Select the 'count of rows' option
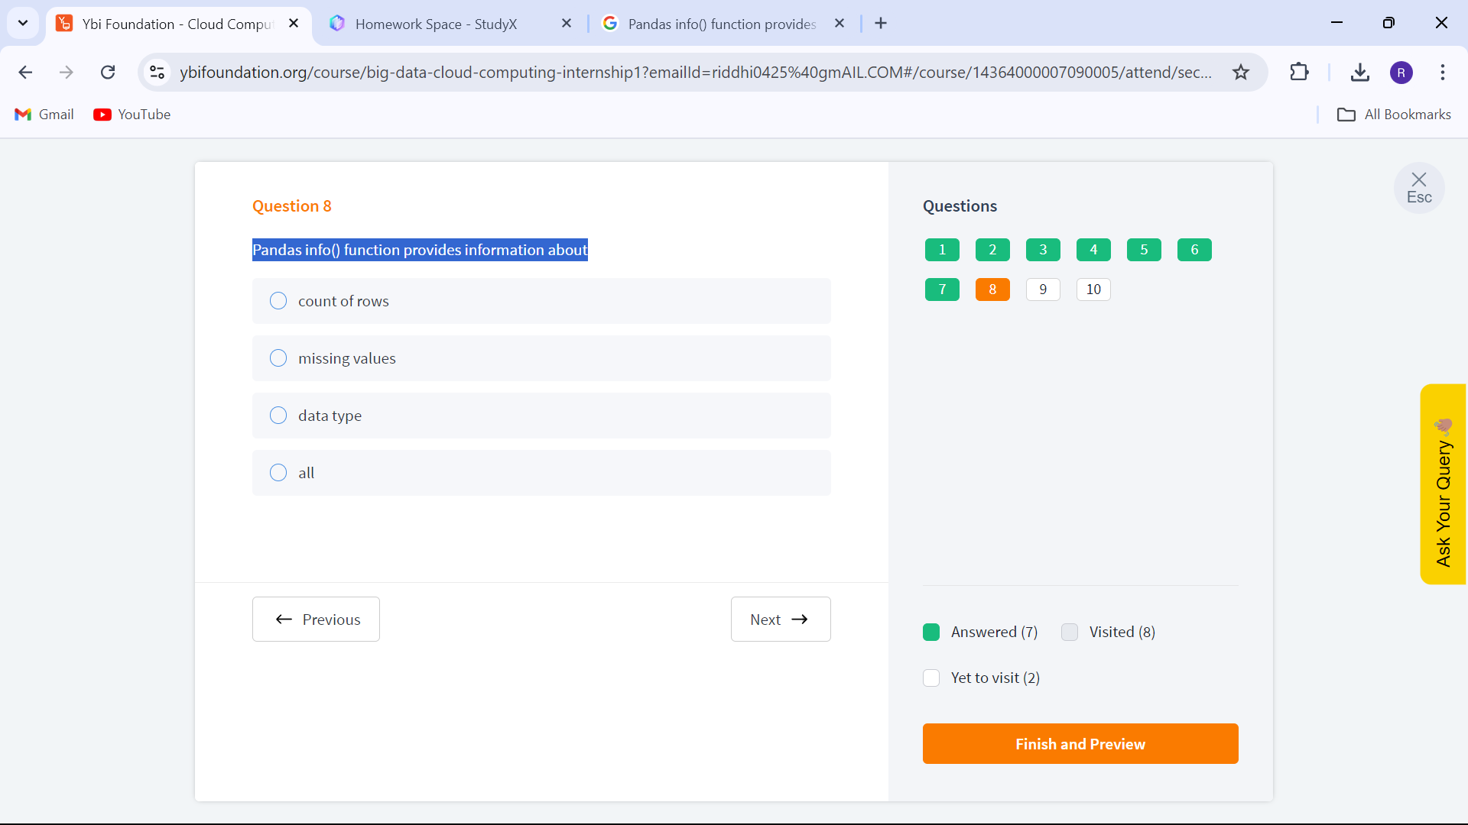 [x=541, y=301]
